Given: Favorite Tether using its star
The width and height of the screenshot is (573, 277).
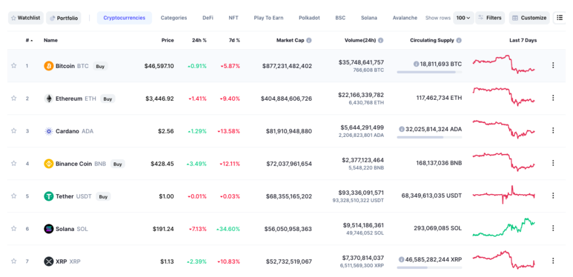Looking at the screenshot, I should [x=14, y=196].
